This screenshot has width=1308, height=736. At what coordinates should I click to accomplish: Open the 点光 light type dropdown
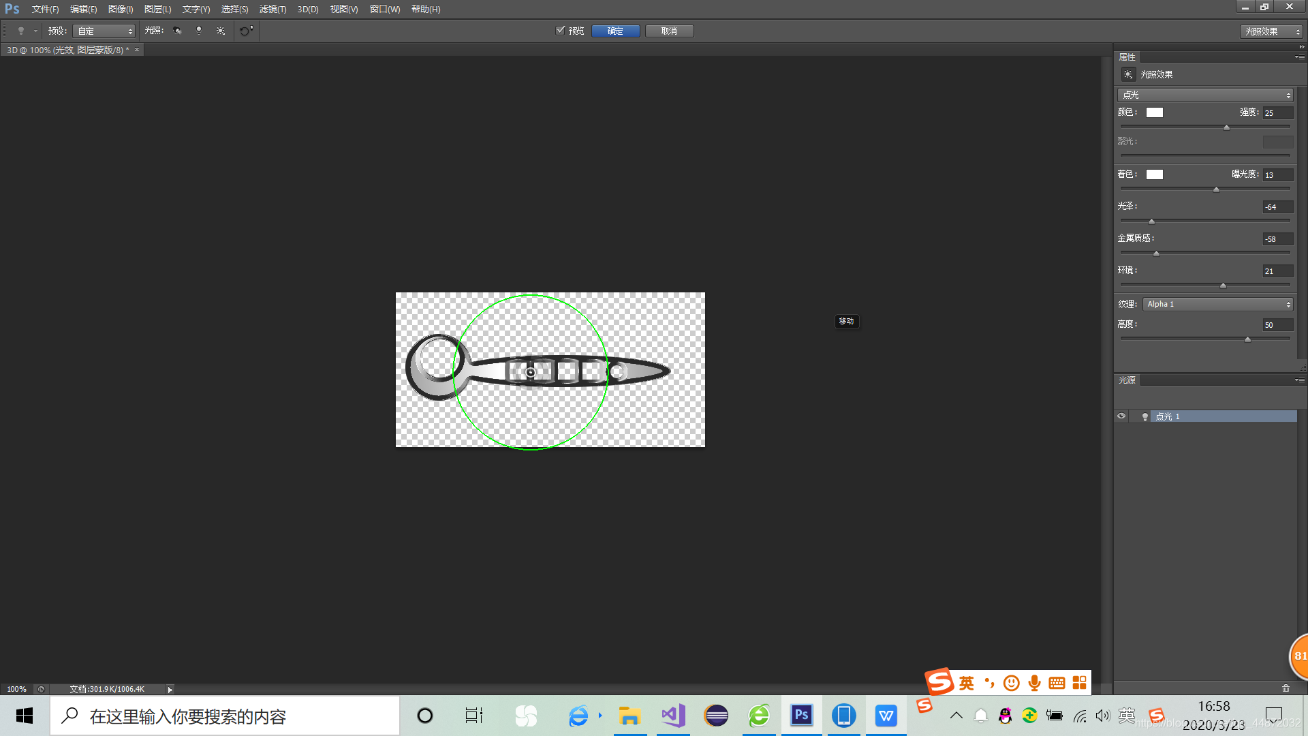(x=1205, y=95)
